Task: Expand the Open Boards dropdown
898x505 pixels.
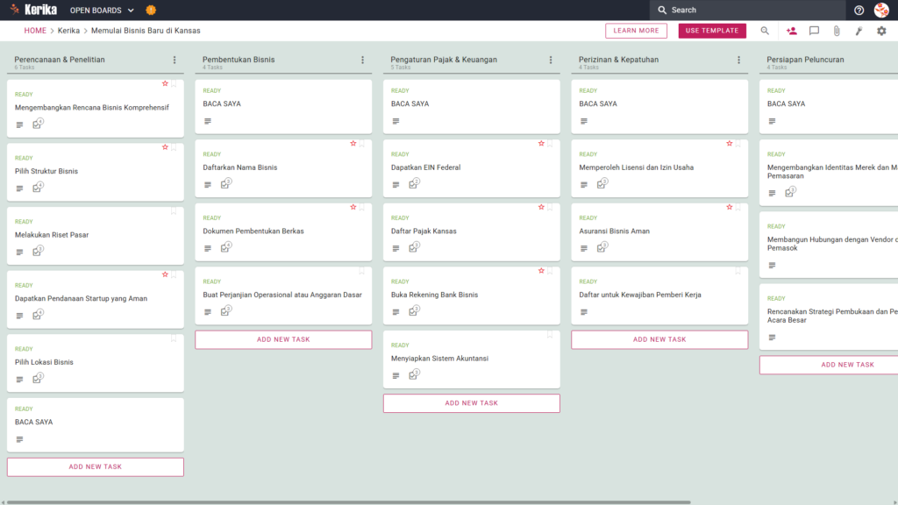Action: point(102,11)
